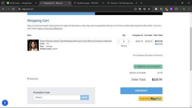Close the Pantalla de pago tab
This screenshot has width=192, height=108.
coord(103,3)
